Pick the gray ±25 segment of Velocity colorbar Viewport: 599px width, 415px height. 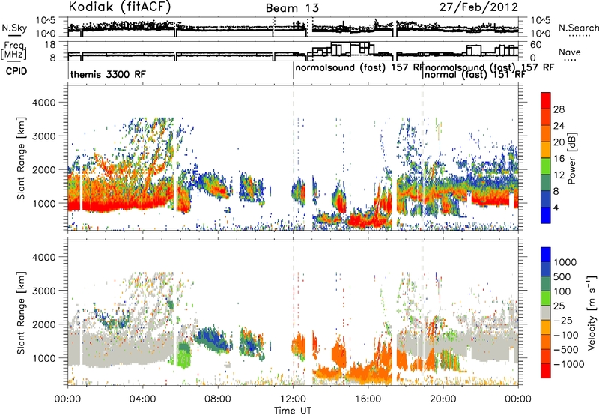point(546,312)
